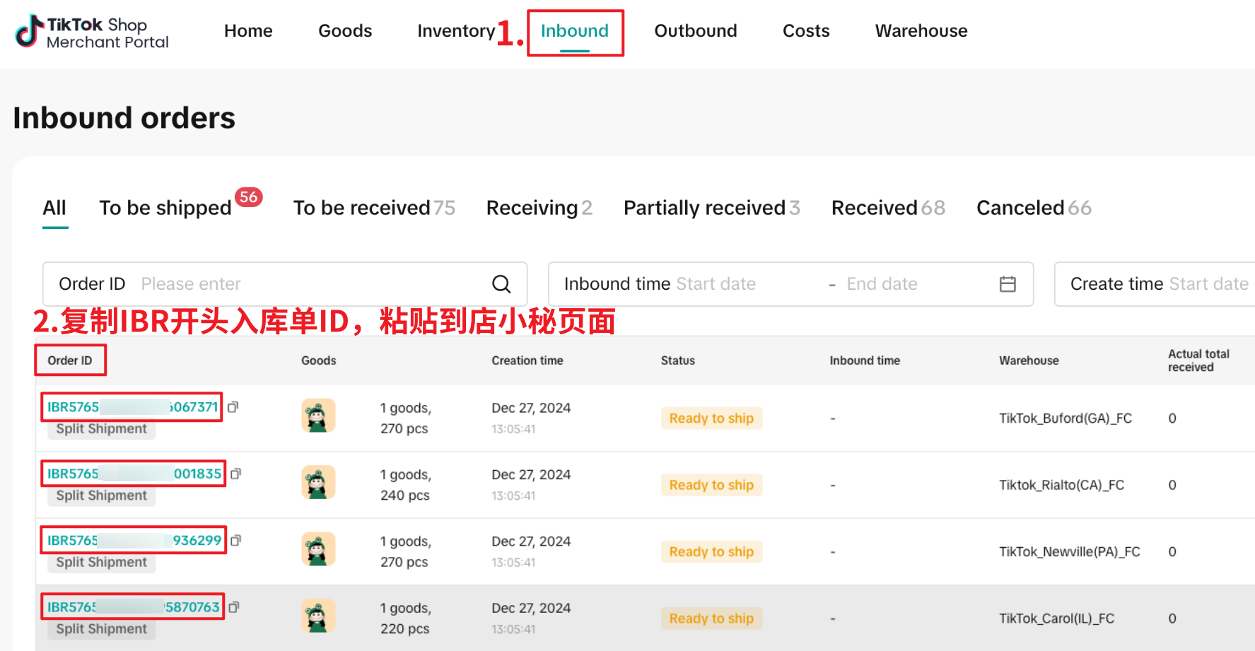Open the Create time start date picker
The height and width of the screenshot is (651, 1255).
point(1208,284)
